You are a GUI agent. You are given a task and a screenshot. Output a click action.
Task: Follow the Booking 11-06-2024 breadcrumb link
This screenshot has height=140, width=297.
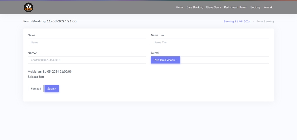point(237,22)
